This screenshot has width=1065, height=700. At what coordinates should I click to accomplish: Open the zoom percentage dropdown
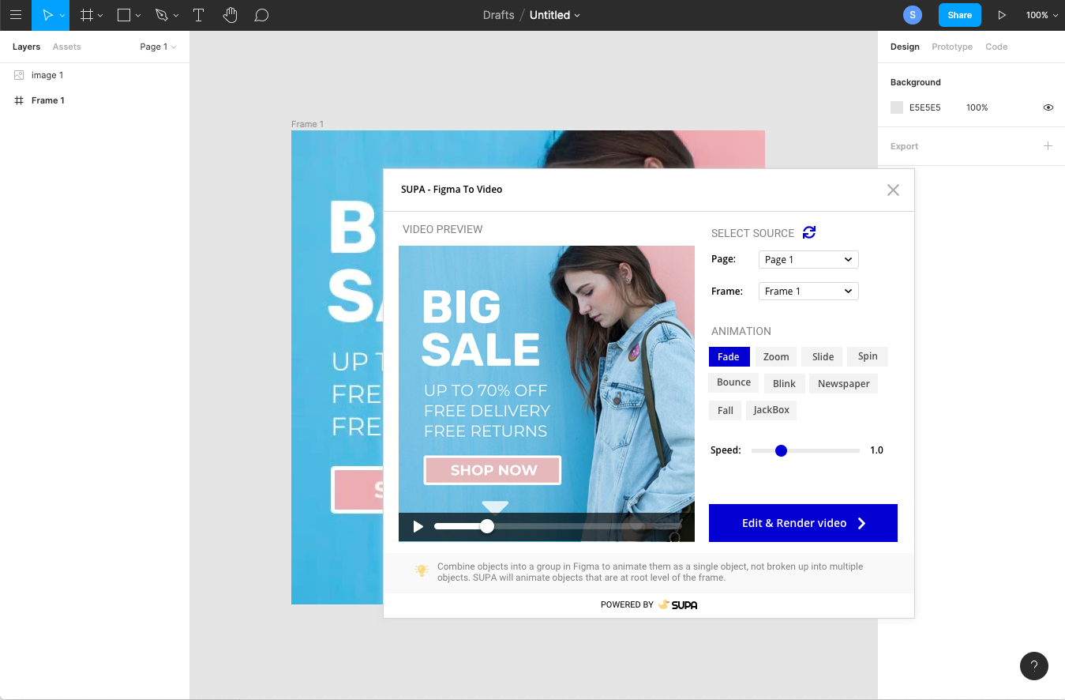(1041, 15)
